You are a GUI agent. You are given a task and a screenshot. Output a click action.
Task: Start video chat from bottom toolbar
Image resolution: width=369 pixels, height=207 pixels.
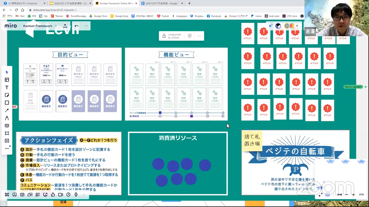coord(61,195)
